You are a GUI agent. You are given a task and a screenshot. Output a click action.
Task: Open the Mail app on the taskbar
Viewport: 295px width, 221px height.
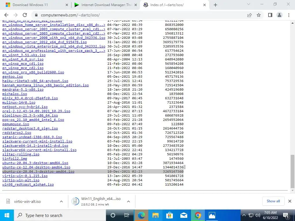(184, 215)
